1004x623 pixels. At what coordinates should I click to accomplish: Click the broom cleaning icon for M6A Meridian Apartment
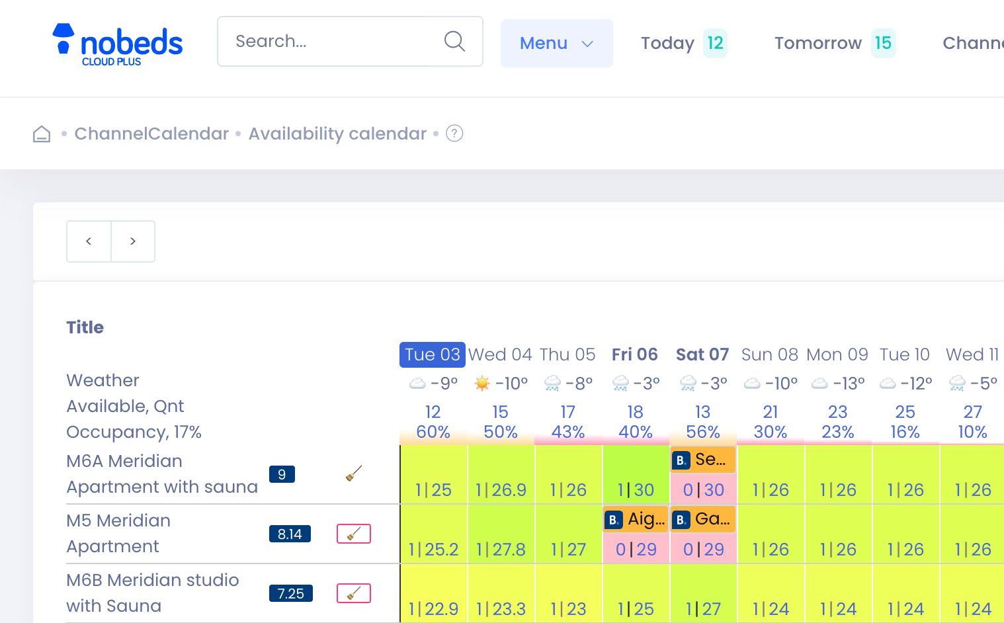[x=353, y=473]
